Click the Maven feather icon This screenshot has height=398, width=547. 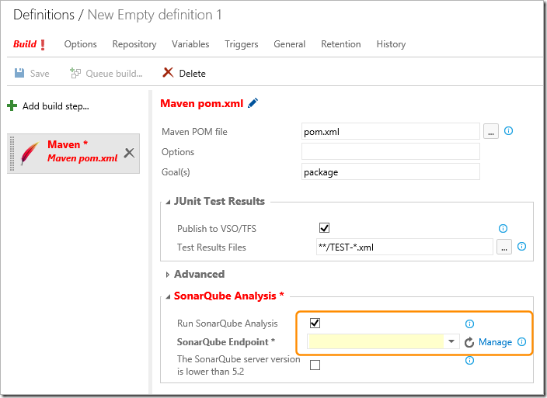(x=30, y=153)
